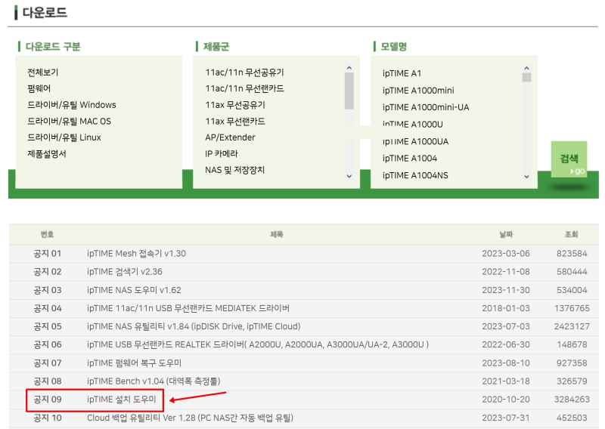Choose 드라이버/유틸 Windows option

72,105
